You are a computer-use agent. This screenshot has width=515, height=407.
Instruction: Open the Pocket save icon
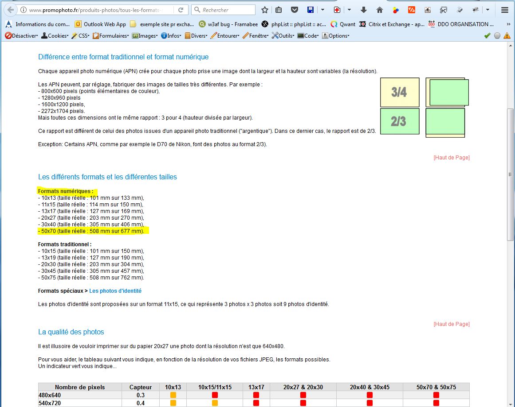[x=294, y=10]
